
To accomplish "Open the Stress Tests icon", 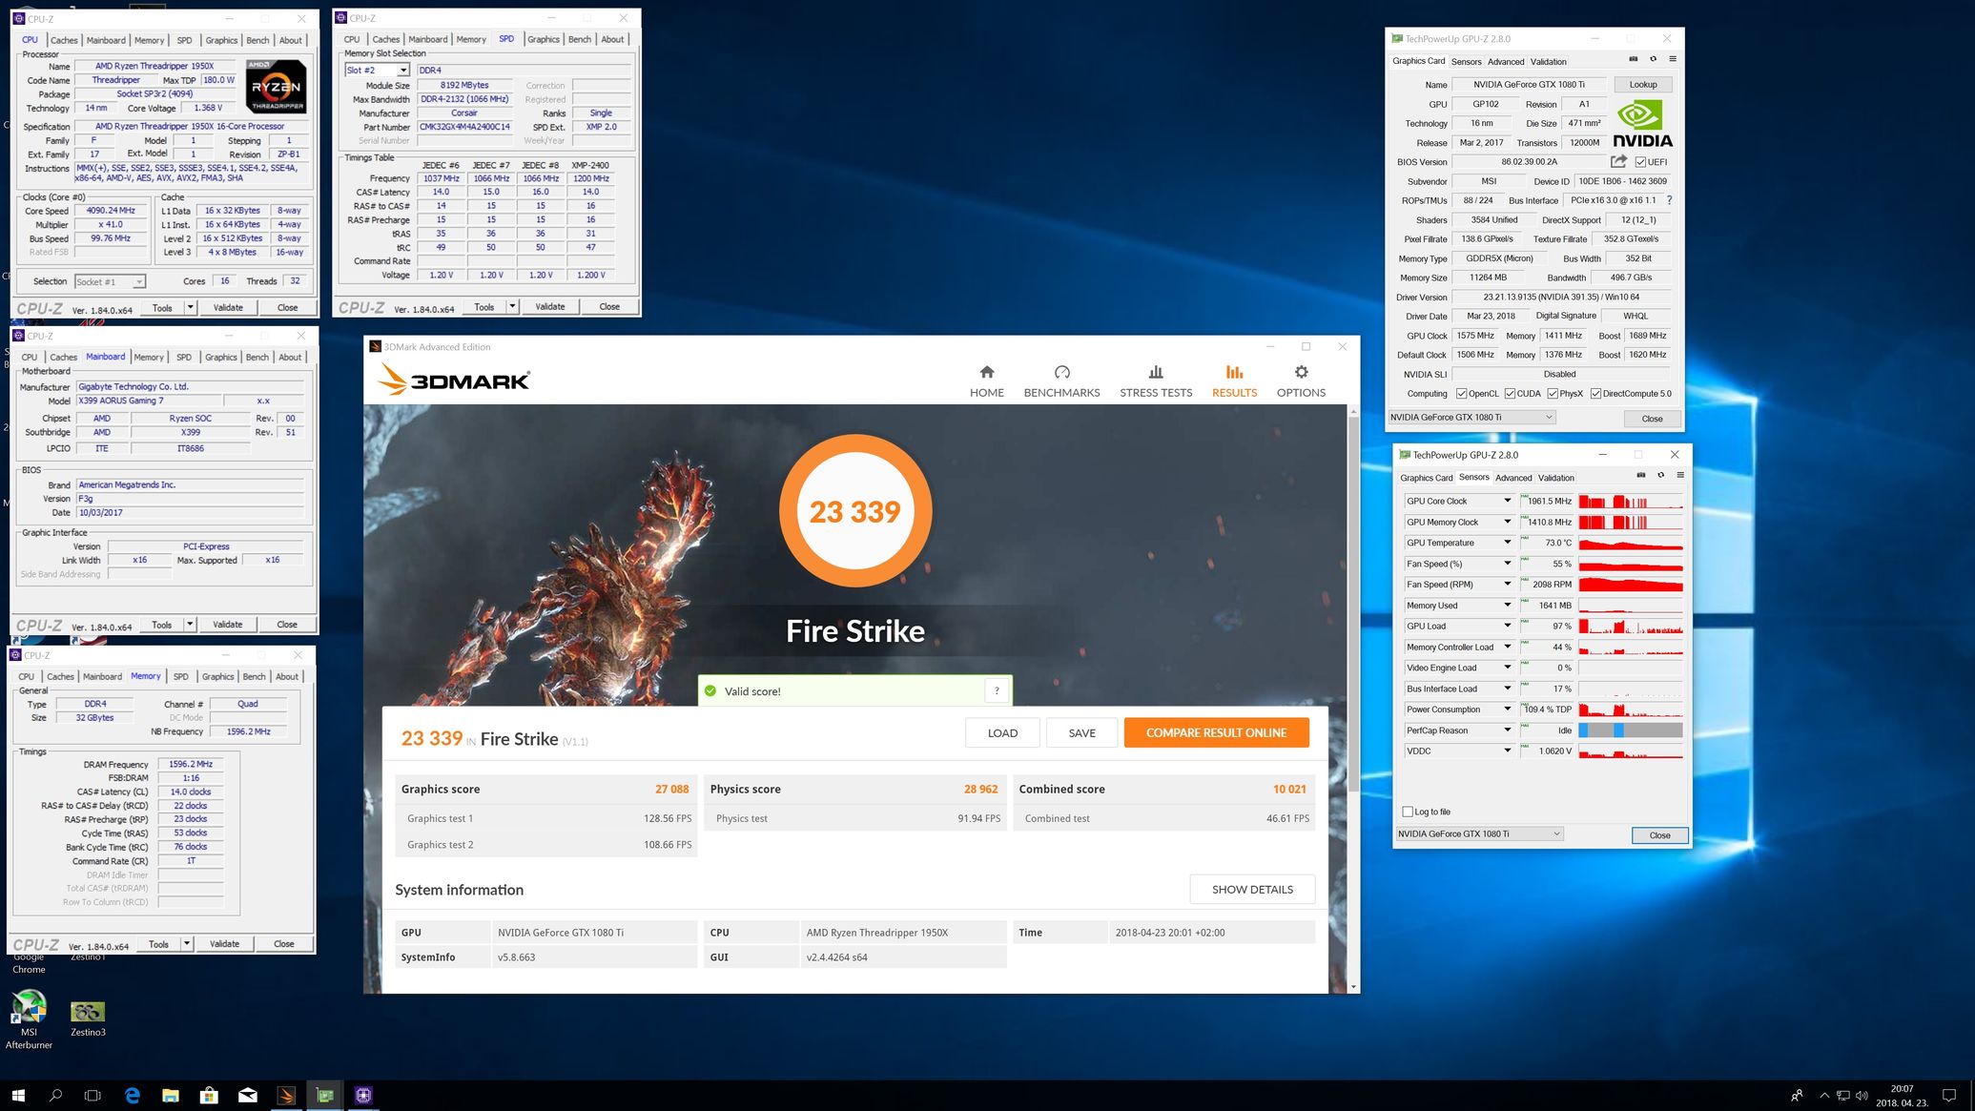I will tap(1155, 373).
